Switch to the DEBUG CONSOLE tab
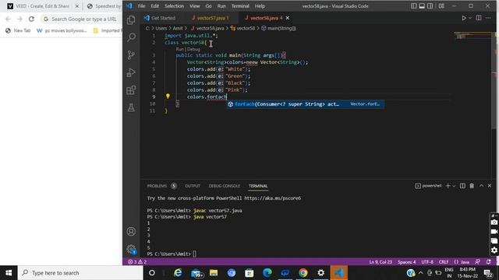Screen dimensions: 499x280 225,186
